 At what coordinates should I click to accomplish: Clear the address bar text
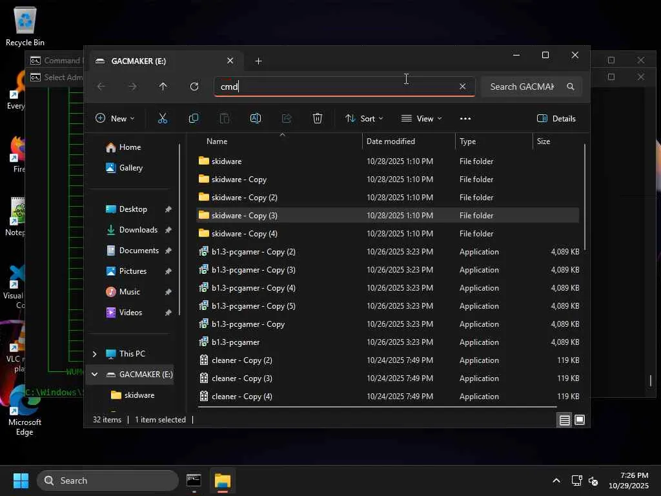(462, 87)
